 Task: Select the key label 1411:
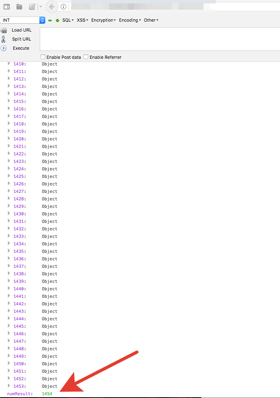click(x=20, y=71)
